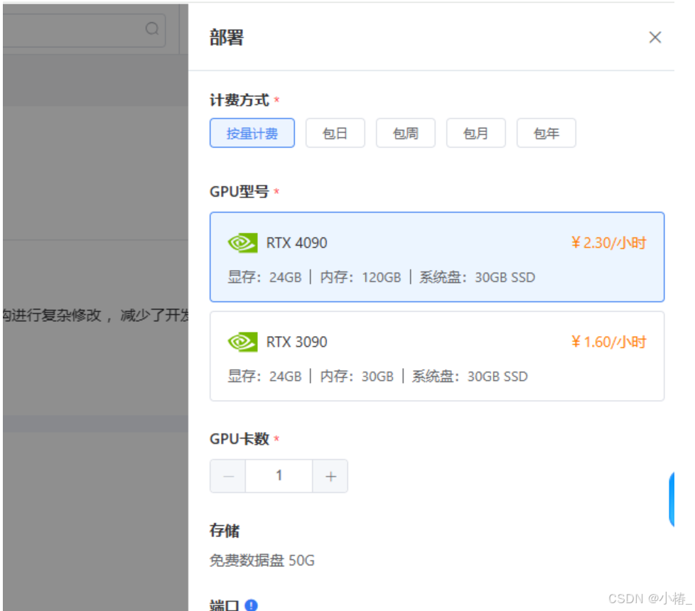Click the background search input field
Image resolution: width=695 pixels, height=611 pixels.
click(x=85, y=30)
